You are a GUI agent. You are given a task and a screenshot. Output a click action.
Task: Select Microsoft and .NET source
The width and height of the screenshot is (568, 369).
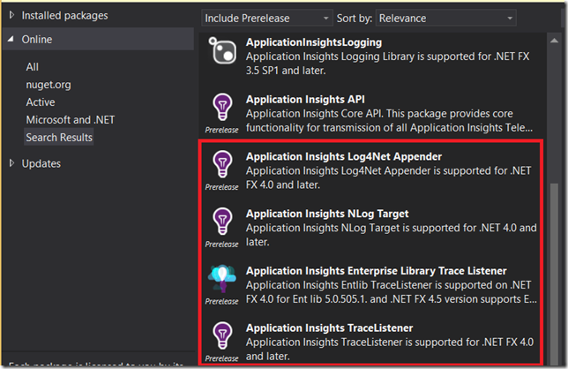[x=71, y=120]
